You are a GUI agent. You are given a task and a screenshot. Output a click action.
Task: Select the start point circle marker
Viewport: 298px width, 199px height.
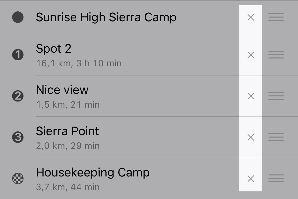pyautogui.click(x=18, y=17)
